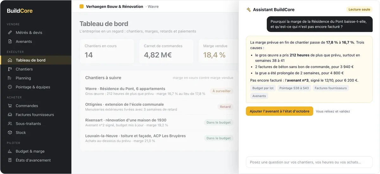Viewport: 380px width, 174px height.
Task: Click the sparkle icon of Assistant BuildCore
Action: [x=249, y=10]
